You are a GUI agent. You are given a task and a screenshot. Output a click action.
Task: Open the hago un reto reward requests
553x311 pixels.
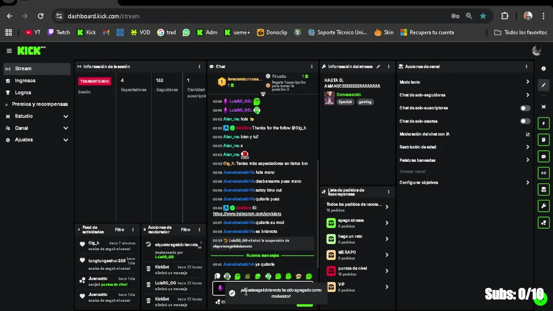coord(357,239)
